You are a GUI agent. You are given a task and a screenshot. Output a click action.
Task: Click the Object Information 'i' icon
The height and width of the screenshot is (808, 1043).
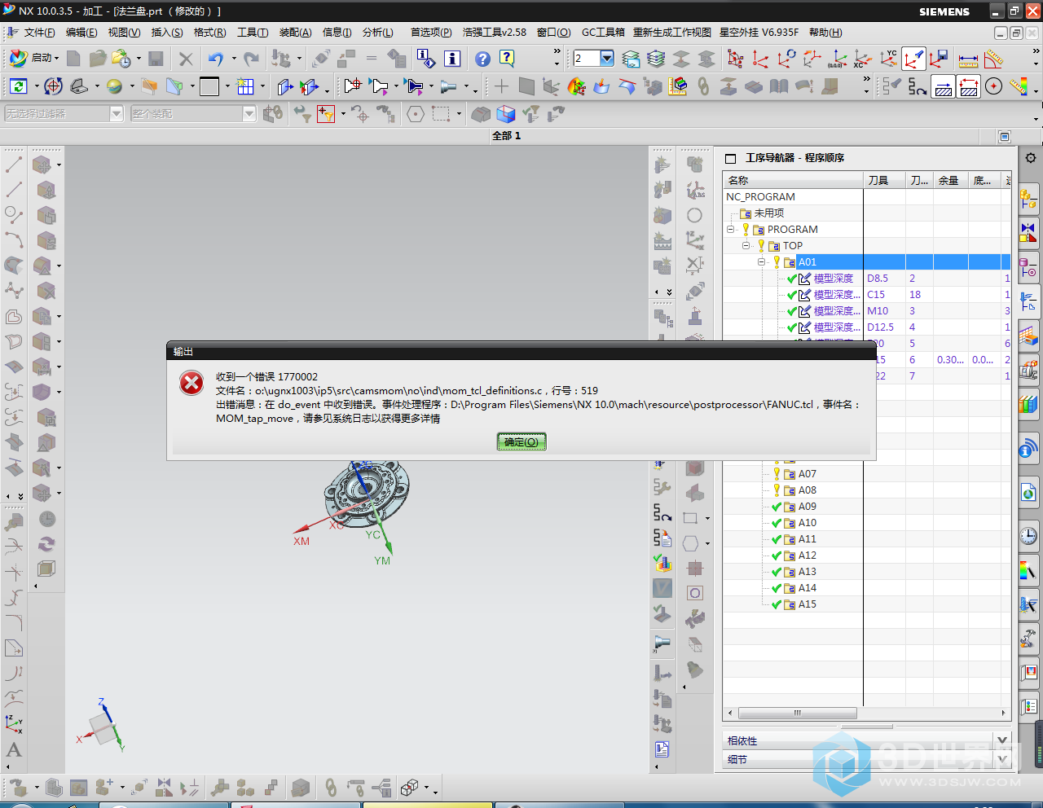tap(452, 59)
